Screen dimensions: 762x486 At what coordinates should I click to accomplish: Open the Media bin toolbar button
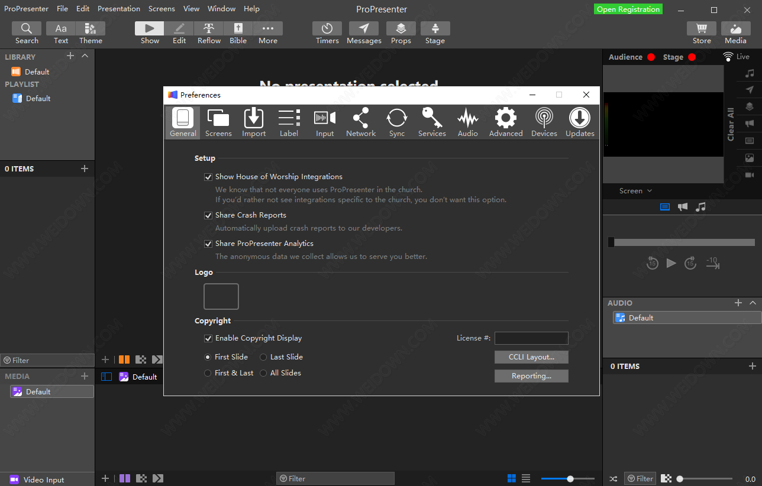735,33
